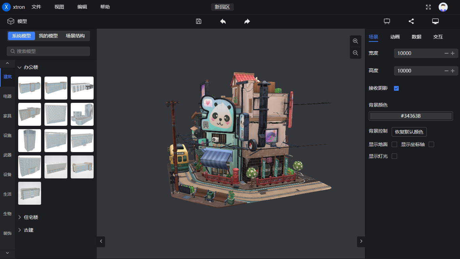The height and width of the screenshot is (259, 460).
Task: Switch to 我的模型 tab
Action: pos(48,36)
